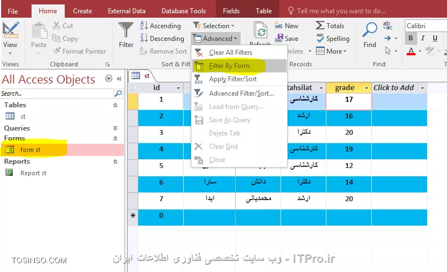Image resolution: width=447 pixels, height=272 pixels.
Task: Run the Spelling check
Action: pyautogui.click(x=332, y=39)
